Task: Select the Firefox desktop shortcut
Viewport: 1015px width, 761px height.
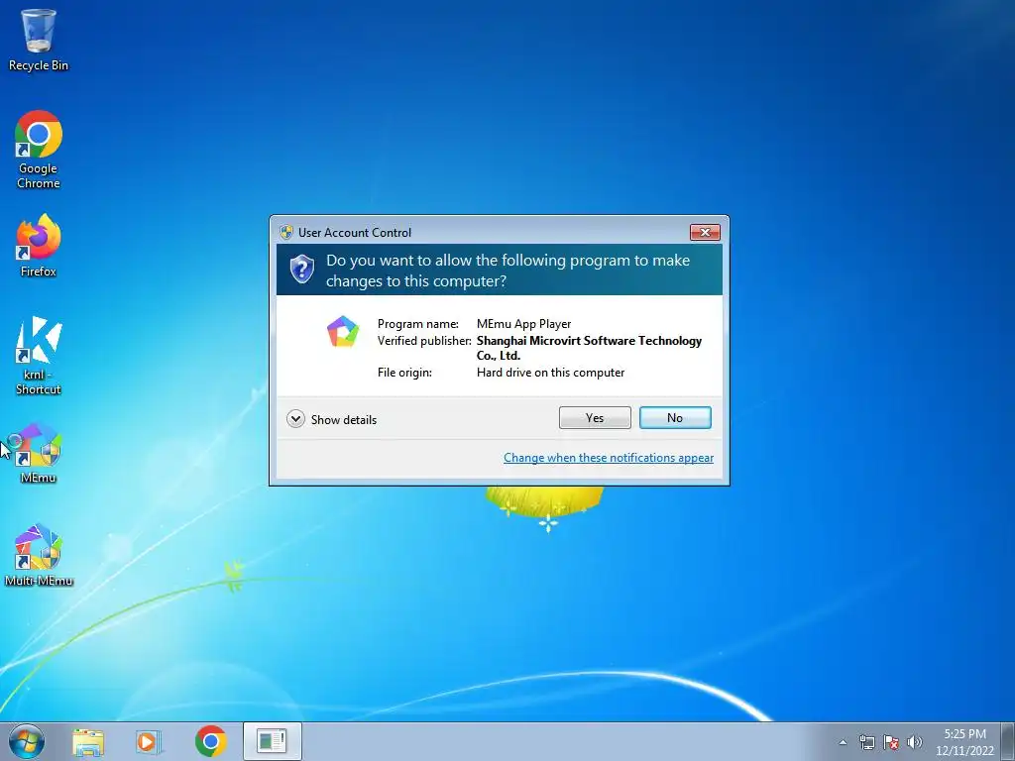Action: [39, 246]
